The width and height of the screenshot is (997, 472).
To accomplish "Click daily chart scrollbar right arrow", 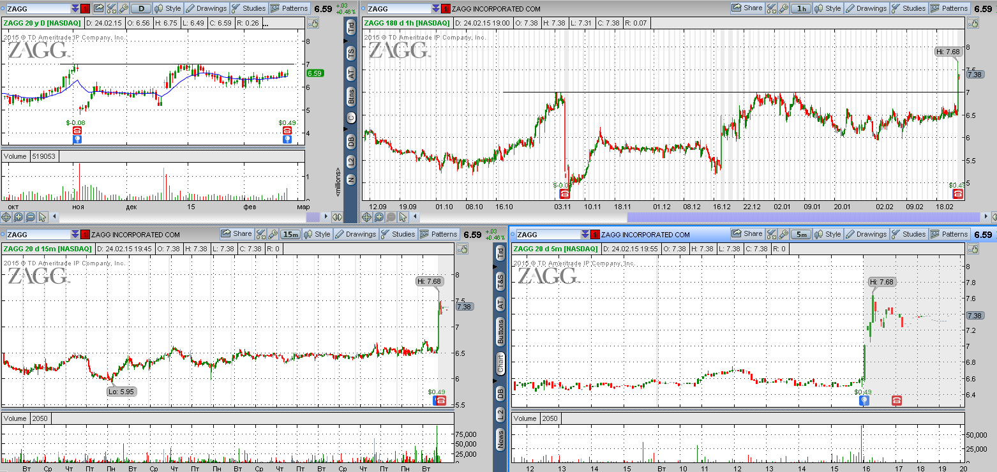I will [326, 217].
